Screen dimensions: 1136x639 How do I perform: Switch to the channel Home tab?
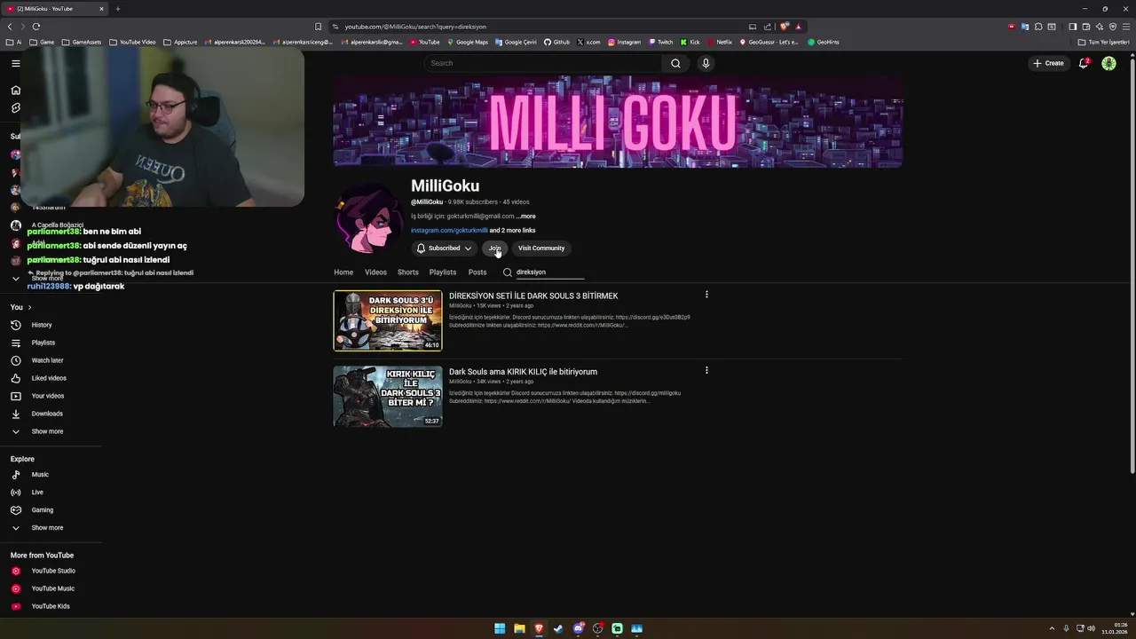pyautogui.click(x=343, y=272)
